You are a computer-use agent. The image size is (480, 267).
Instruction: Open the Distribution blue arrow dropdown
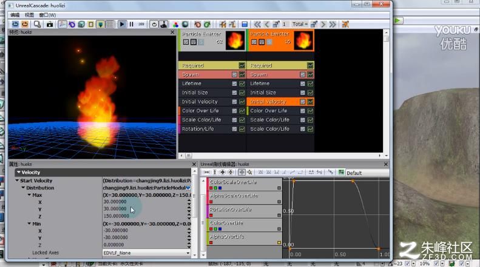(188, 188)
